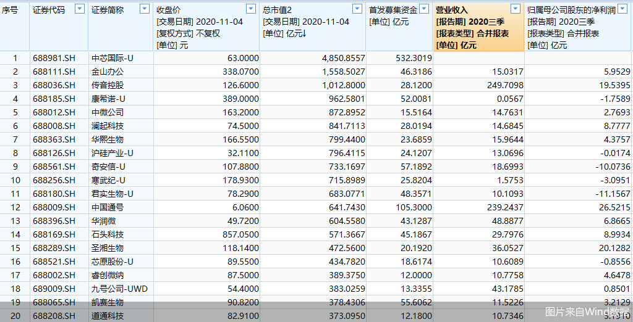Screen dimensions: 633x322
Task: Open the 收盘价 column filter dropdown
Action: point(251,9)
